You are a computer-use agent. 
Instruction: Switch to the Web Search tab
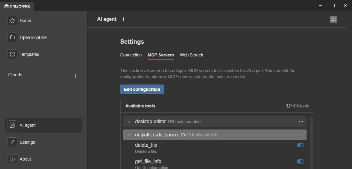191,55
